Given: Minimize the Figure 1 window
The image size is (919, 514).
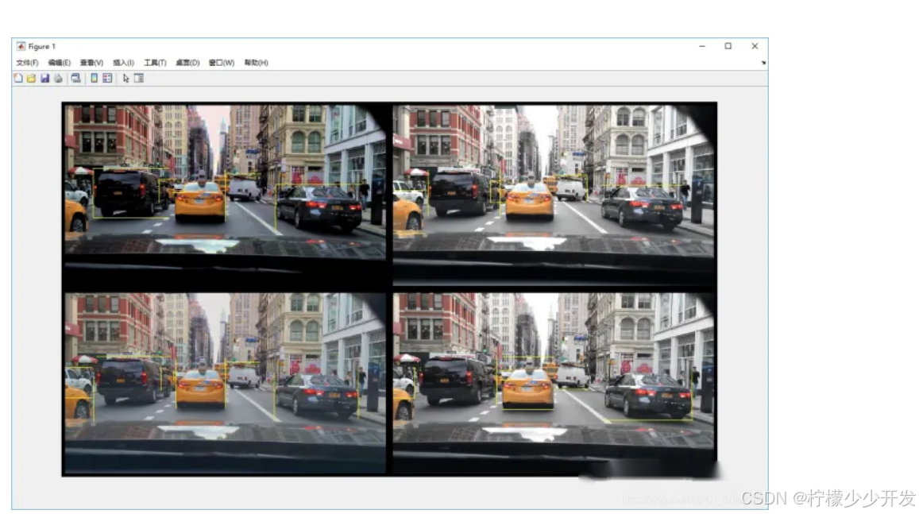Looking at the screenshot, I should tap(702, 46).
